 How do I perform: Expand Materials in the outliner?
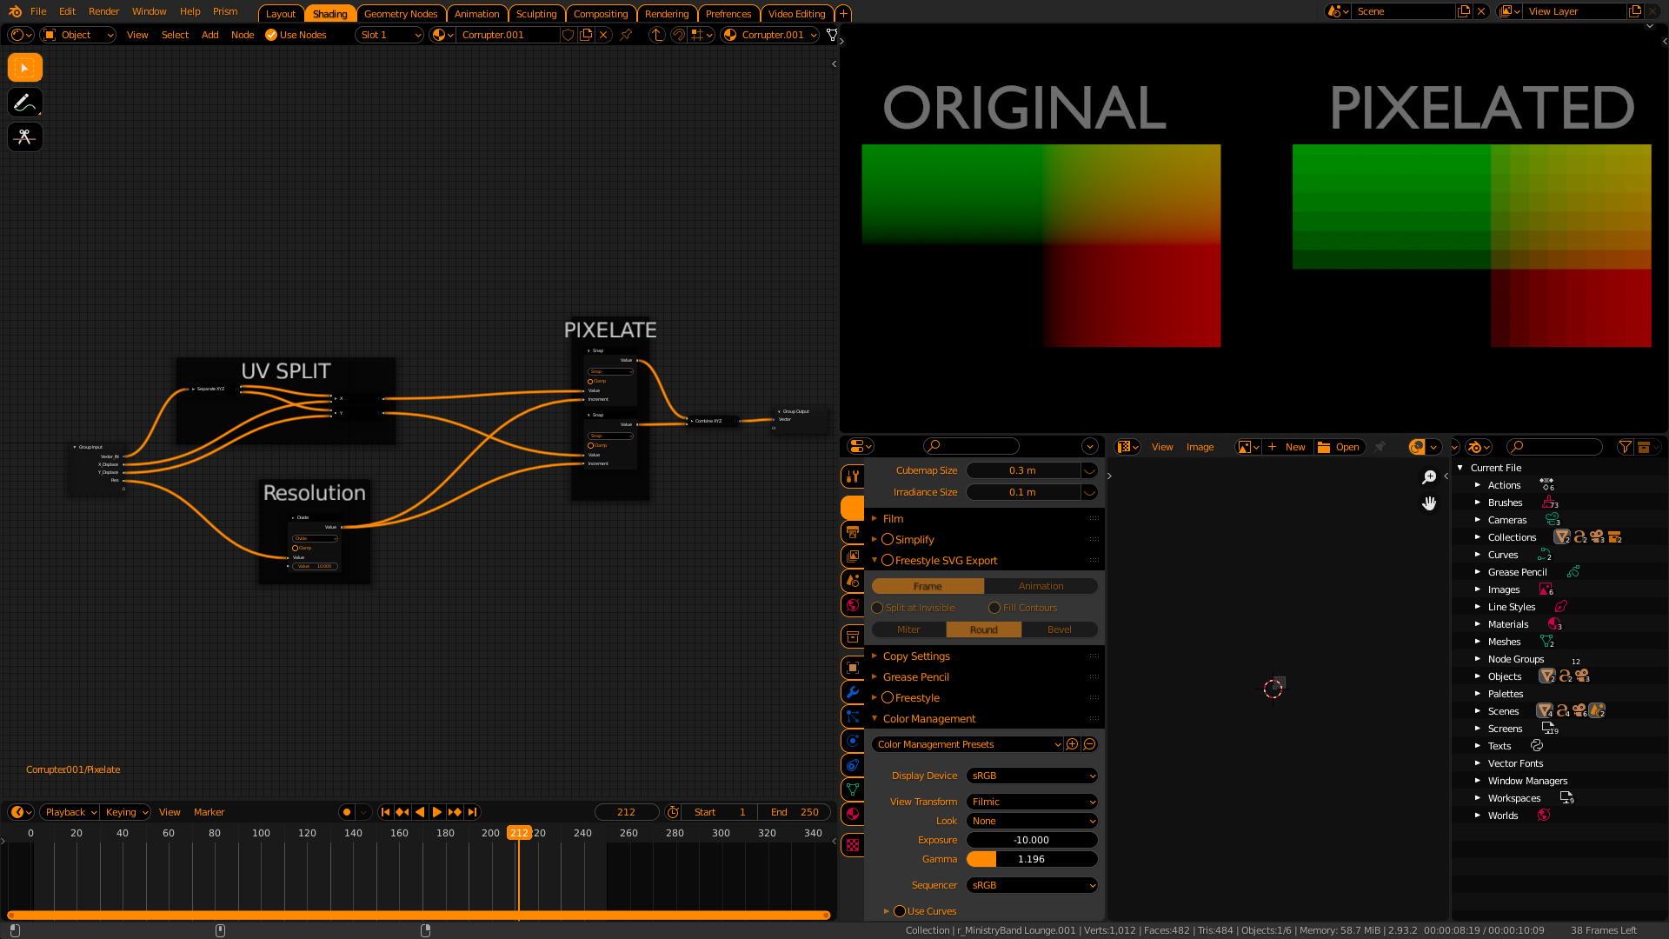(x=1477, y=624)
